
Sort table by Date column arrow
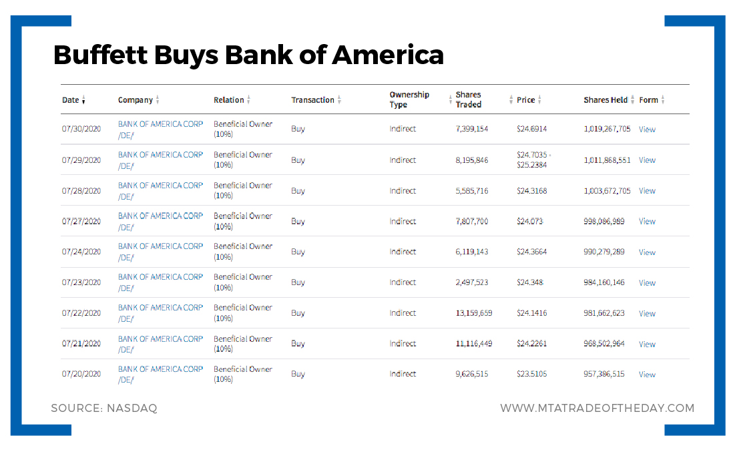point(83,101)
